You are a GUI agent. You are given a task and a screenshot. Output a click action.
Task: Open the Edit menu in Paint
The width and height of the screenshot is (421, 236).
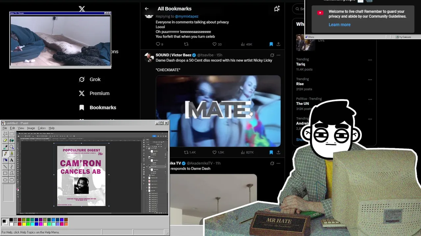12,128
